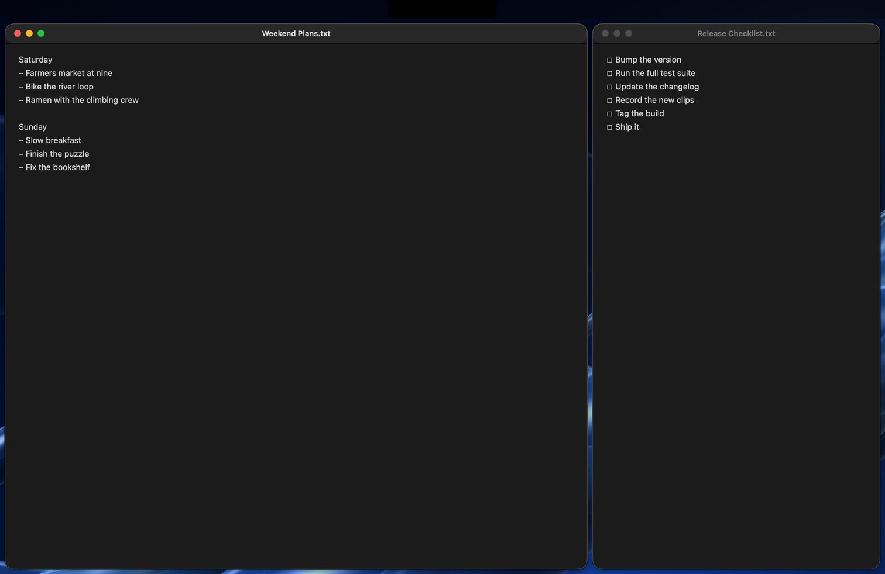Click the 'Bump the version' text in Release Checklist
The width and height of the screenshot is (885, 574).
coord(648,60)
